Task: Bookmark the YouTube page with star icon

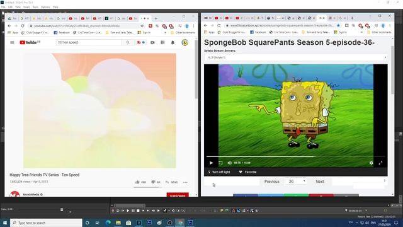Action: click(x=142, y=26)
